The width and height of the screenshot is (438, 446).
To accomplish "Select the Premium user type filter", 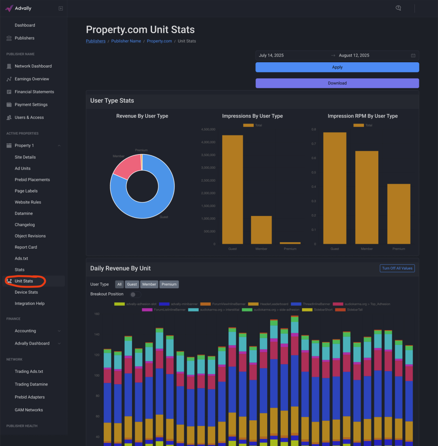I will tap(169, 284).
